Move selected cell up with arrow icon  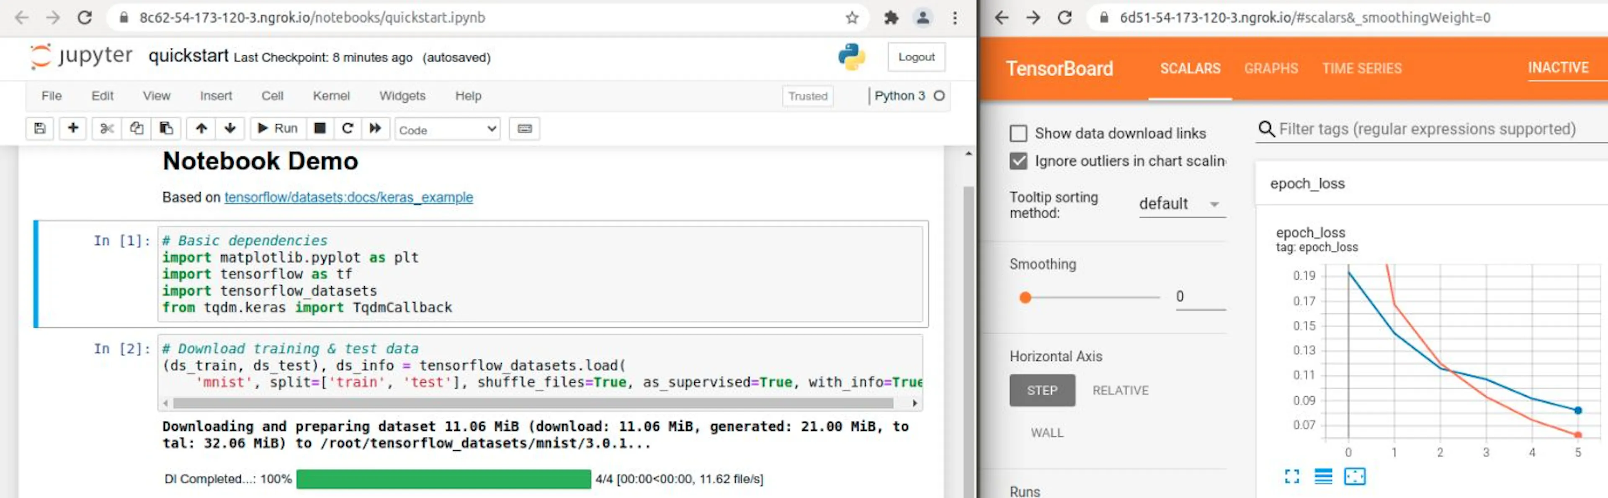[201, 128]
